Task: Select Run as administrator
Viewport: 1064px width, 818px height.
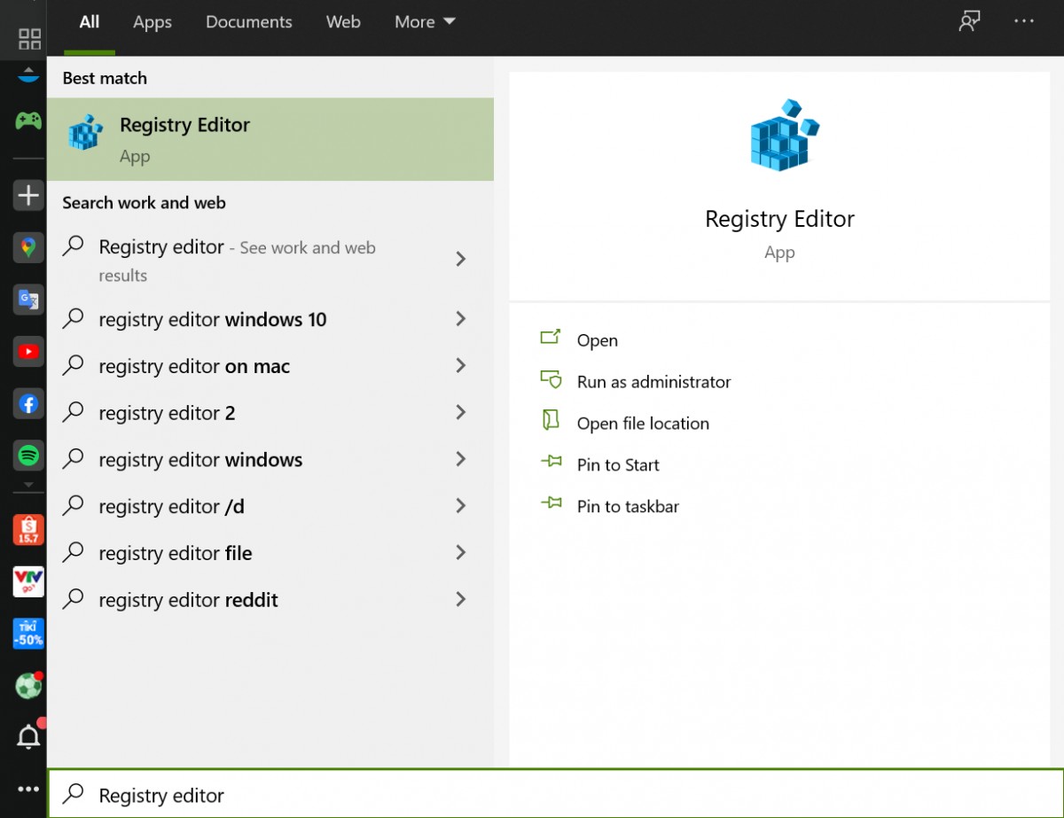Action: (x=653, y=382)
